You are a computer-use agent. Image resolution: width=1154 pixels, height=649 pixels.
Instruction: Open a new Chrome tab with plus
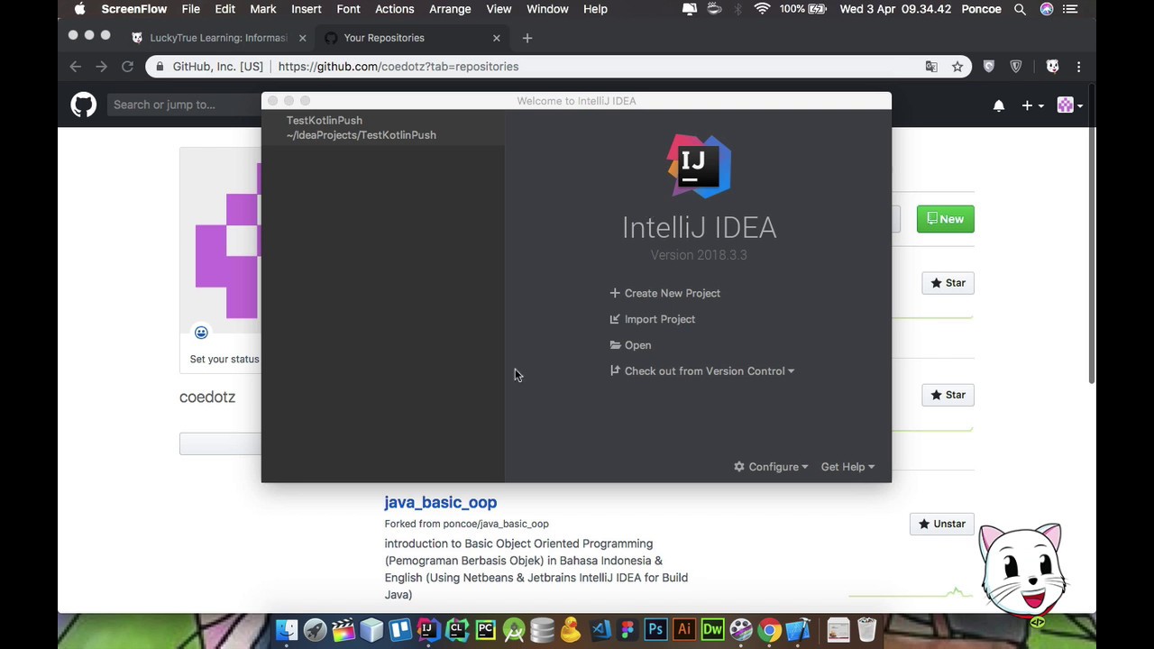click(x=527, y=38)
